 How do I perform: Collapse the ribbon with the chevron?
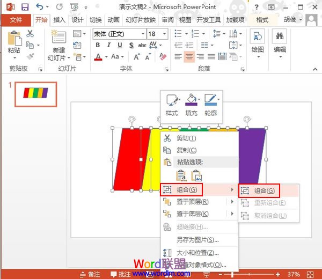[315, 69]
